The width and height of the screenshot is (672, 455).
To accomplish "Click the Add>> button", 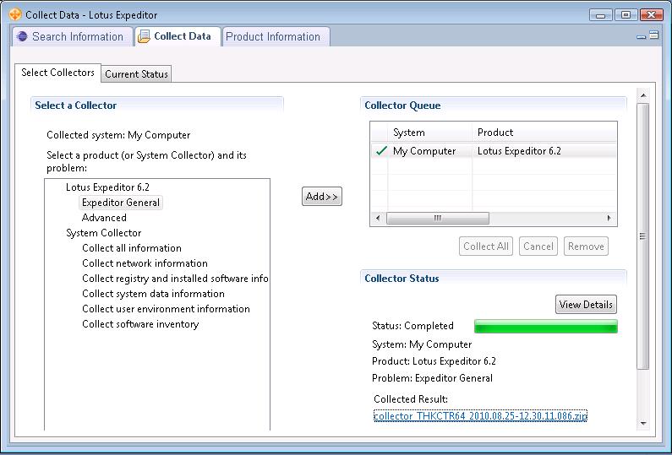I will (322, 197).
